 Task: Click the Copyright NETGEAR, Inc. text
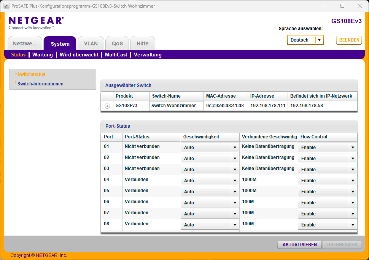click(x=38, y=255)
